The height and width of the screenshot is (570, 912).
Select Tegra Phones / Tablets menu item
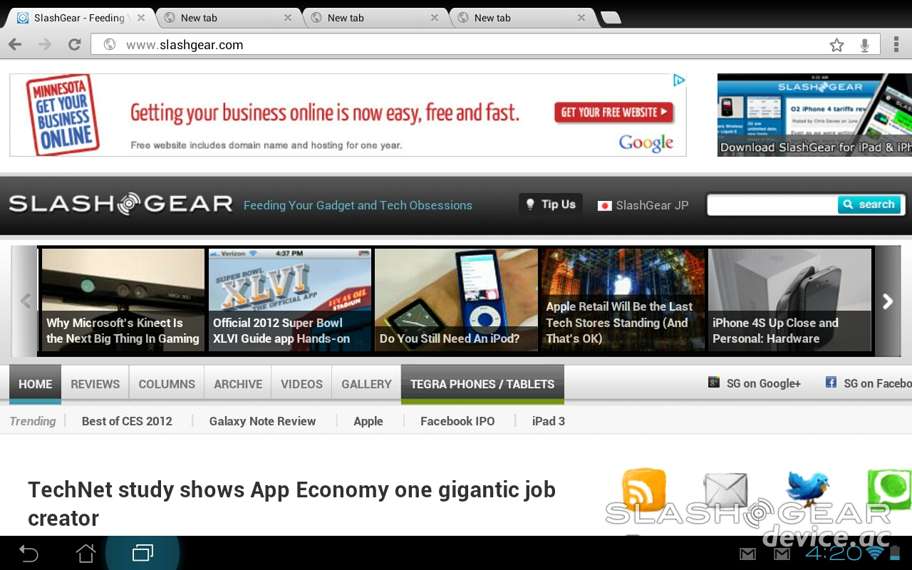click(482, 384)
